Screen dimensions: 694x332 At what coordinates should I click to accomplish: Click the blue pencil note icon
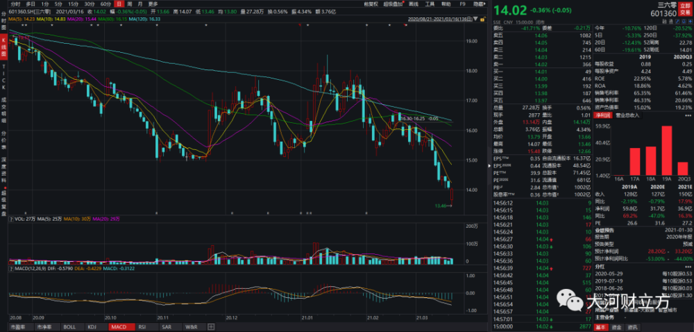[677, 21]
